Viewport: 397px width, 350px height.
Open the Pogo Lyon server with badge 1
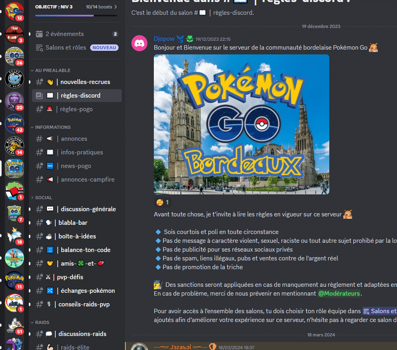pyautogui.click(x=14, y=303)
